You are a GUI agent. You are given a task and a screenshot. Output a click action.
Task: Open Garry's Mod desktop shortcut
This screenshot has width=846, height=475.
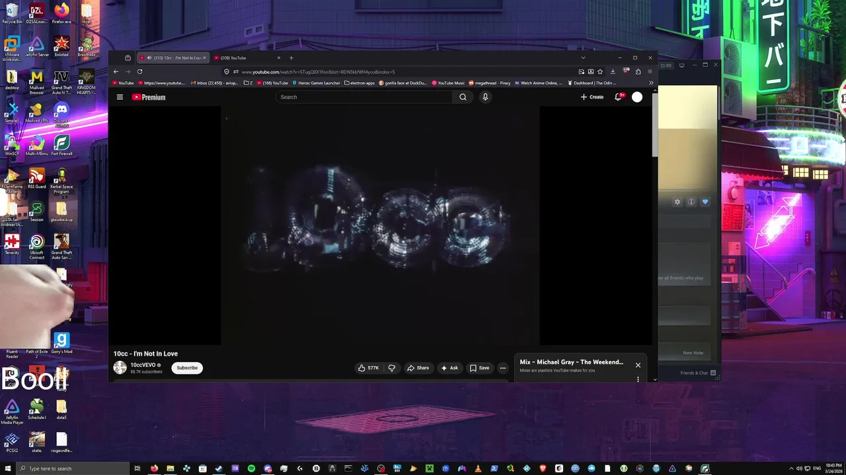click(61, 343)
